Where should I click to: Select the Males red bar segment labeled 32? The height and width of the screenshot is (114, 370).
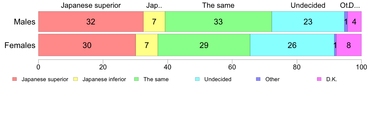click(91, 21)
